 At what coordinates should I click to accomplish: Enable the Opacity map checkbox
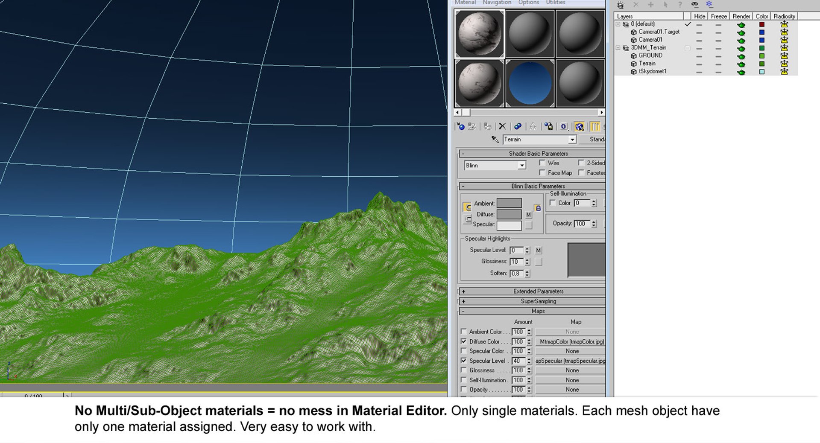pos(464,389)
